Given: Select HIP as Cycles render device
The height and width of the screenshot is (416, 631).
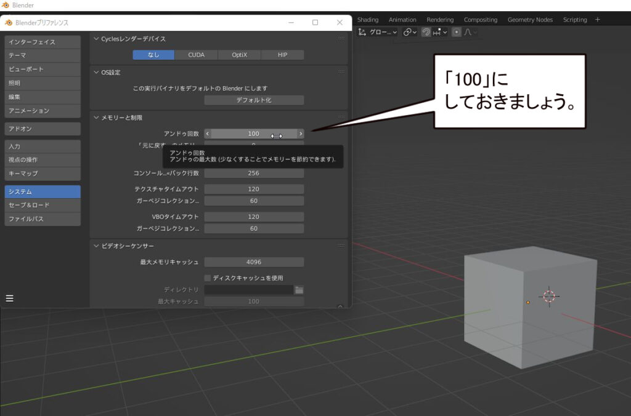Looking at the screenshot, I should pos(282,55).
